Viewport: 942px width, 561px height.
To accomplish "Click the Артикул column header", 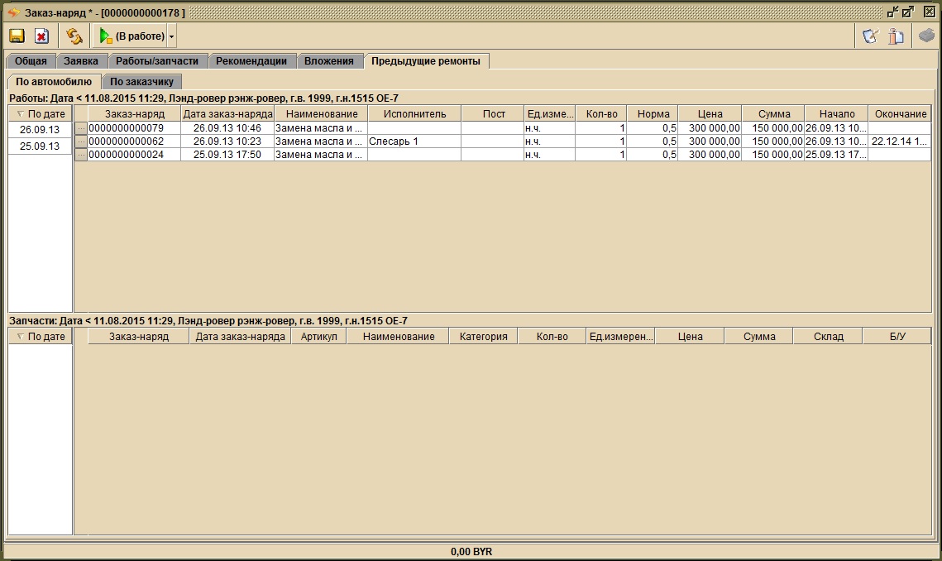I will coord(319,336).
